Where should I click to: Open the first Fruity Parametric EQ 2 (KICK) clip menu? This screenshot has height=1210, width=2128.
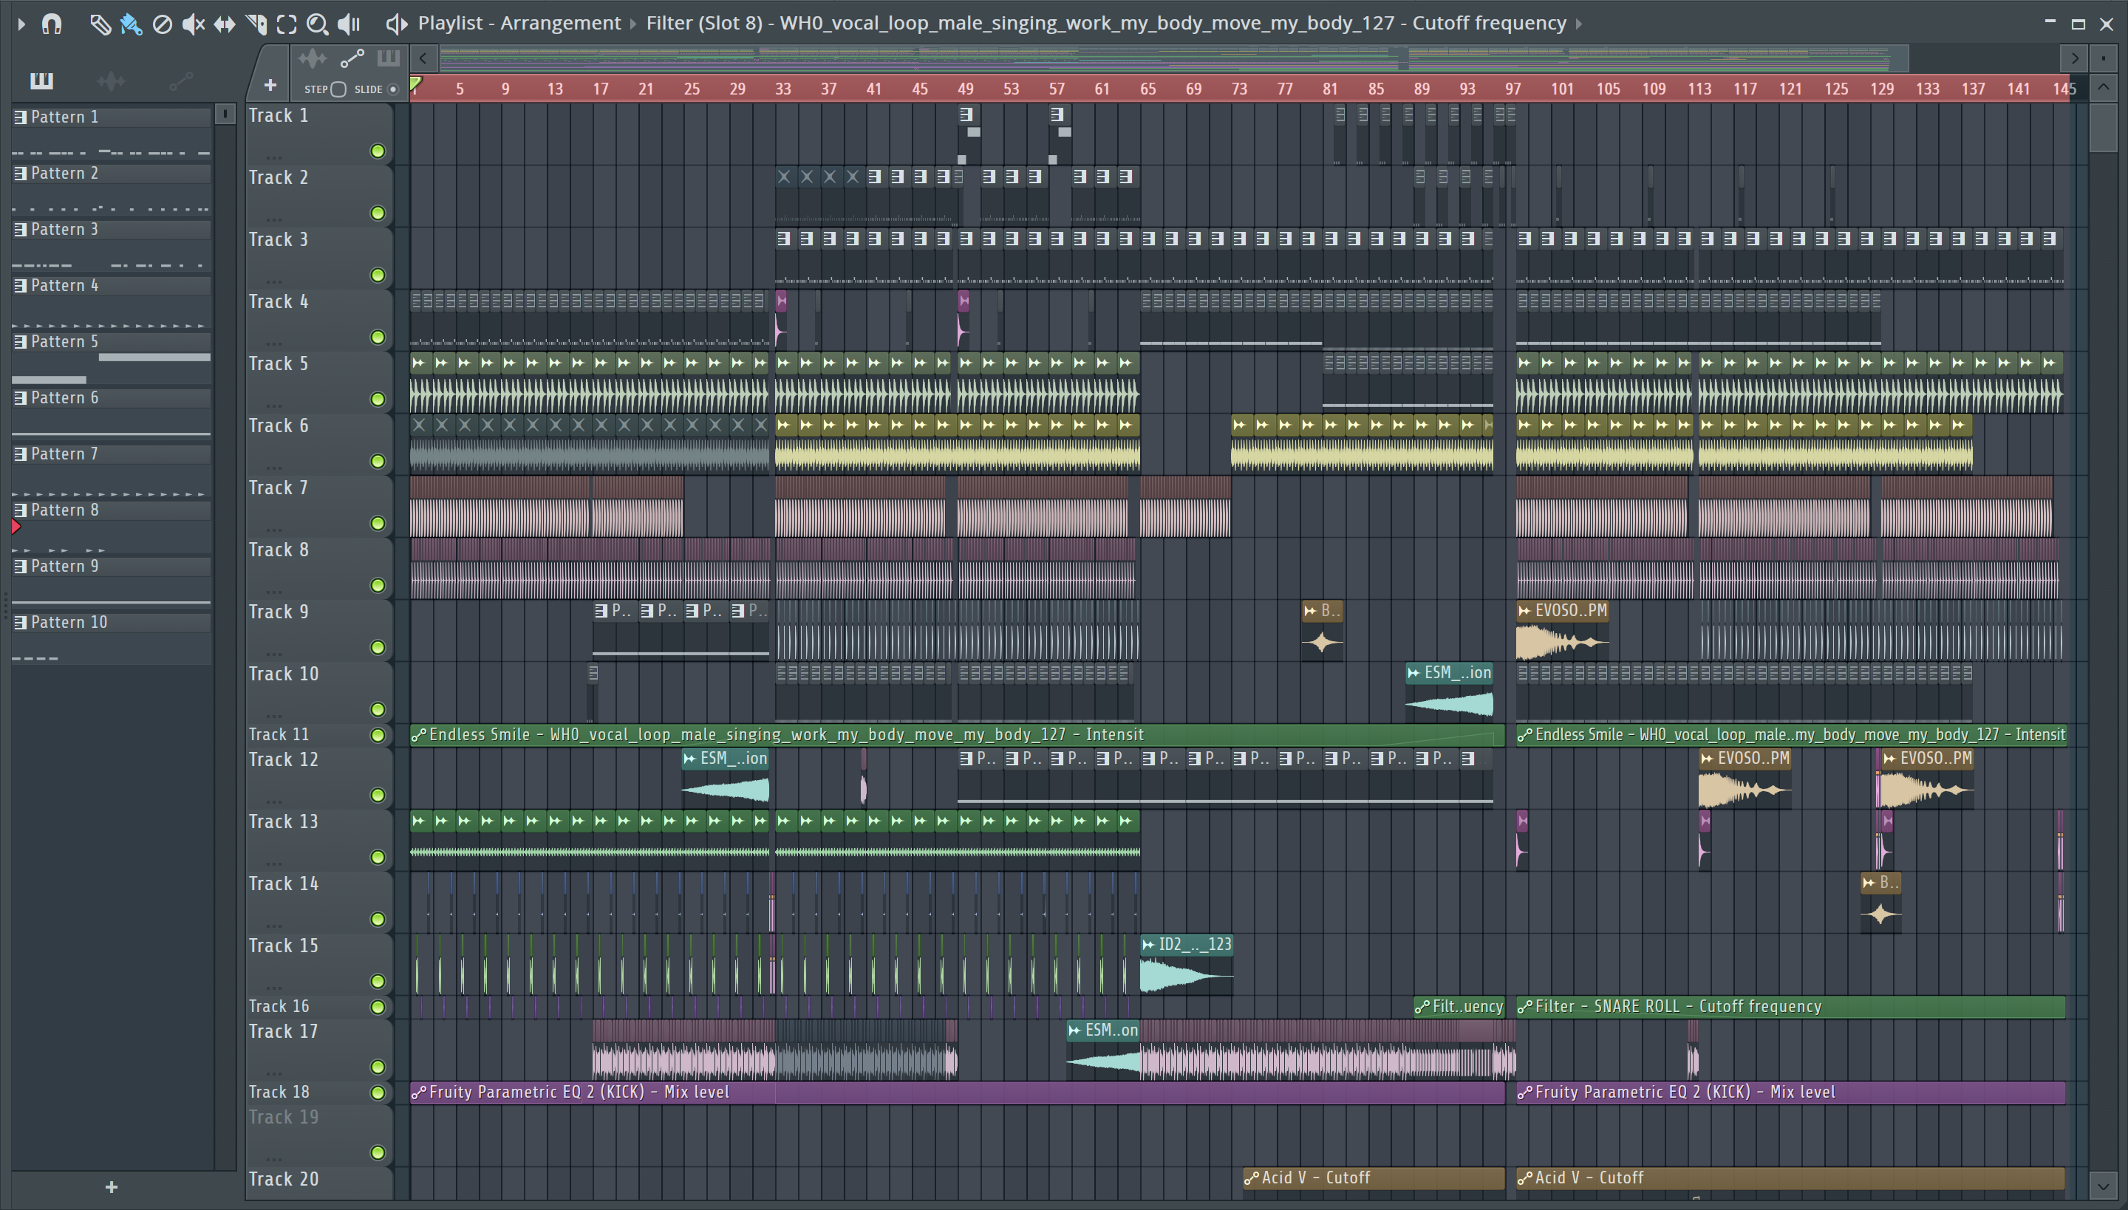[x=419, y=1093]
